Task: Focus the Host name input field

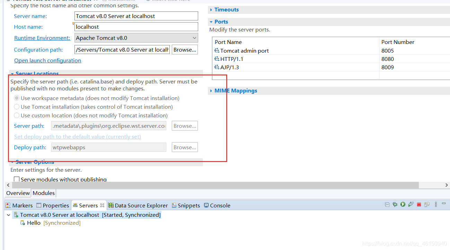Action: 136,27
